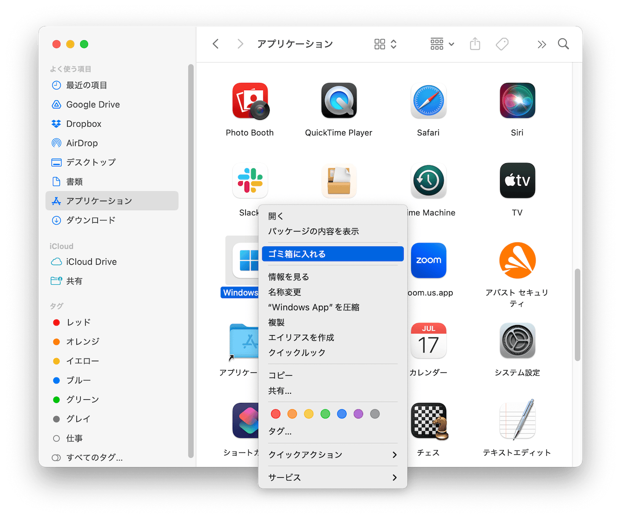Apply the blue tag color dot
Screen dimensions: 621x518
pos(342,414)
